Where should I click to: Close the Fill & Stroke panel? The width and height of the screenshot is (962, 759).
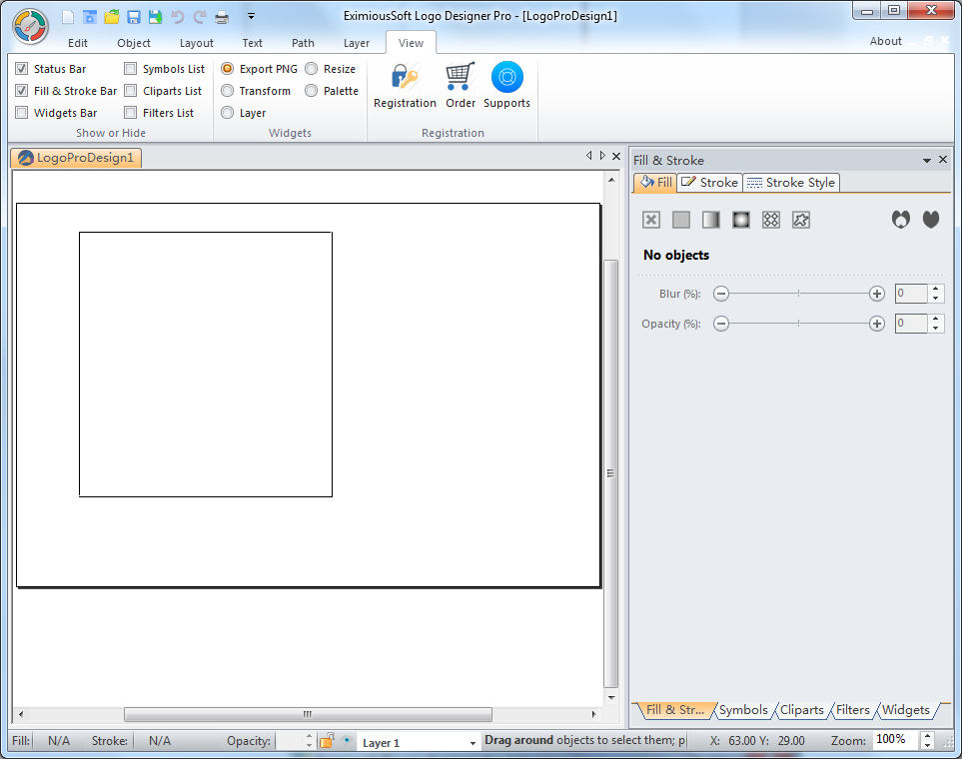[943, 160]
